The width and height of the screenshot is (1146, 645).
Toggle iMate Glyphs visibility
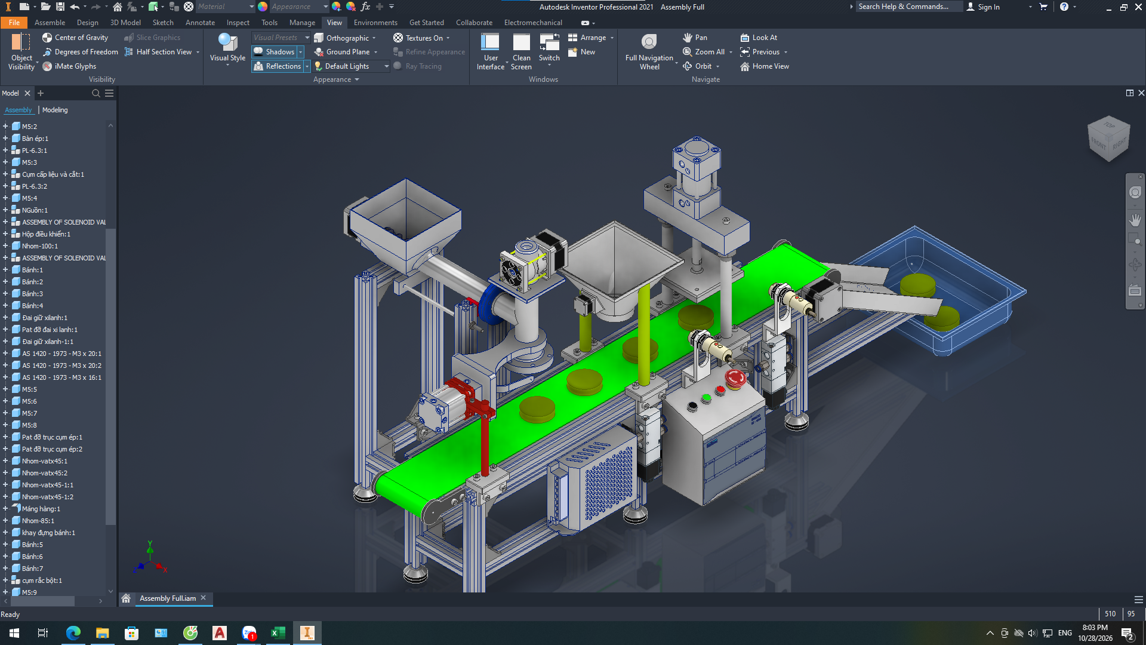tap(69, 66)
